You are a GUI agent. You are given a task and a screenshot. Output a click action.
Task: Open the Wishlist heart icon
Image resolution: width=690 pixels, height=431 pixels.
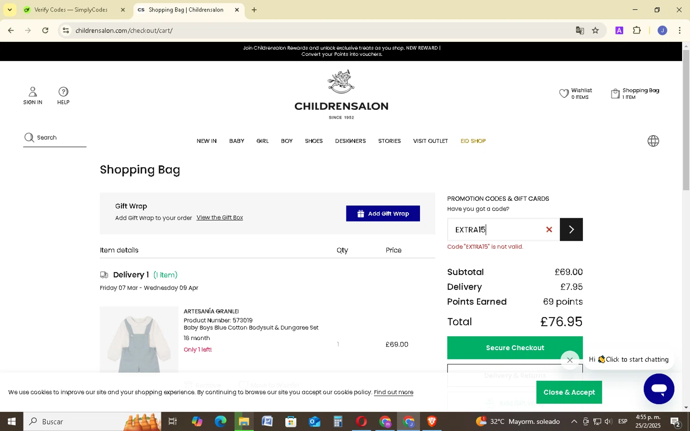pyautogui.click(x=564, y=94)
